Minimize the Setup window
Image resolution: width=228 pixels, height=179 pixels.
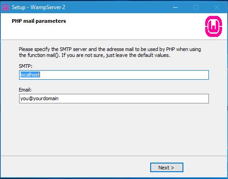point(175,7)
